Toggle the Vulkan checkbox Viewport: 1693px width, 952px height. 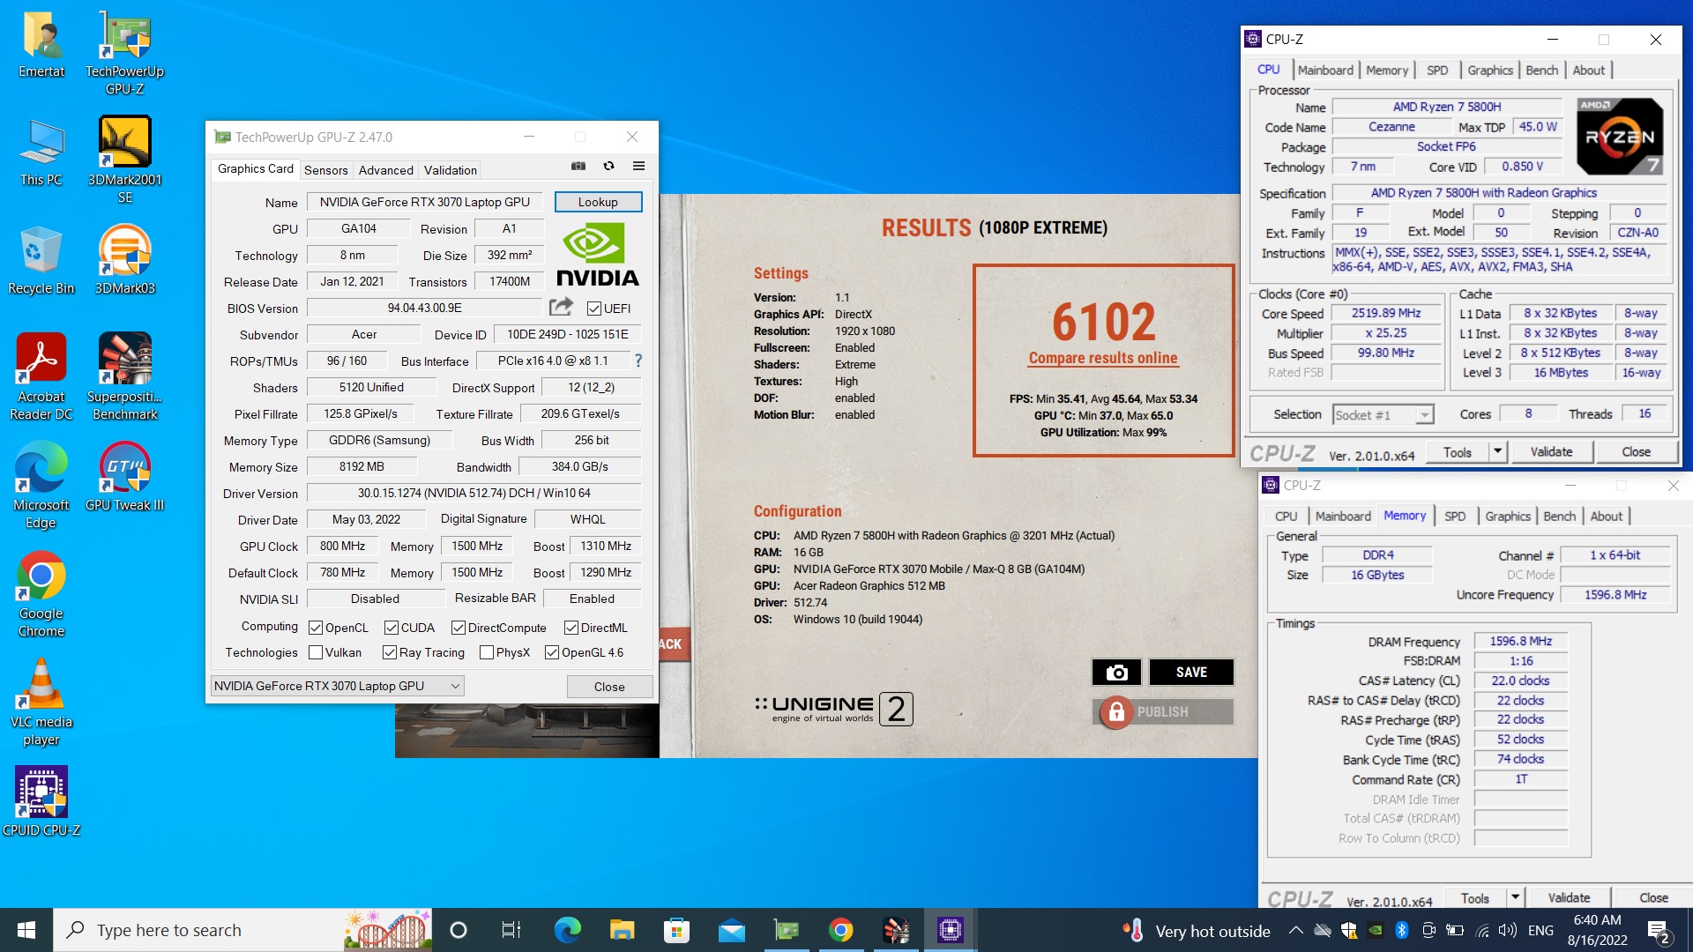pyautogui.click(x=316, y=652)
